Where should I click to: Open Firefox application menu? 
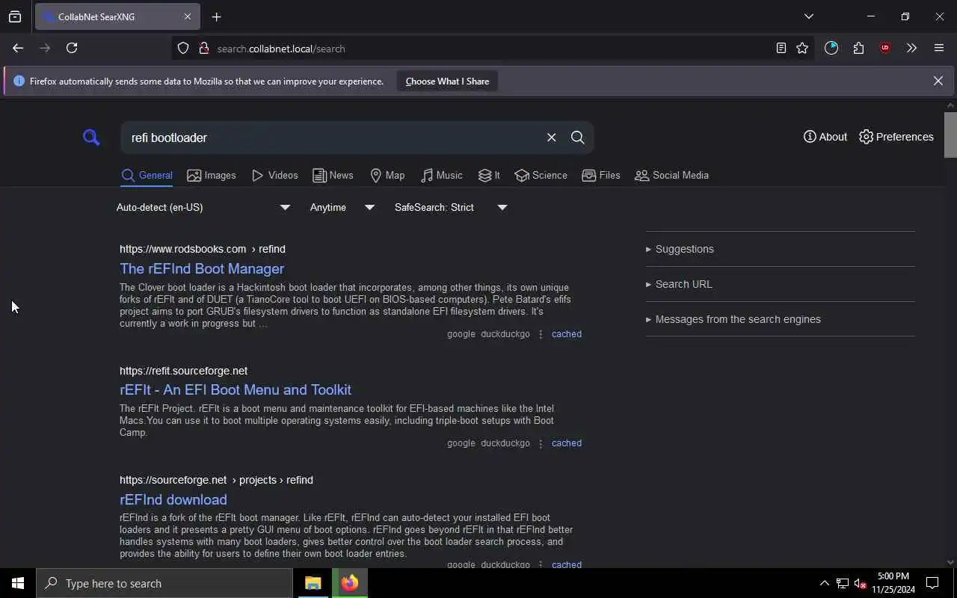pos(939,48)
